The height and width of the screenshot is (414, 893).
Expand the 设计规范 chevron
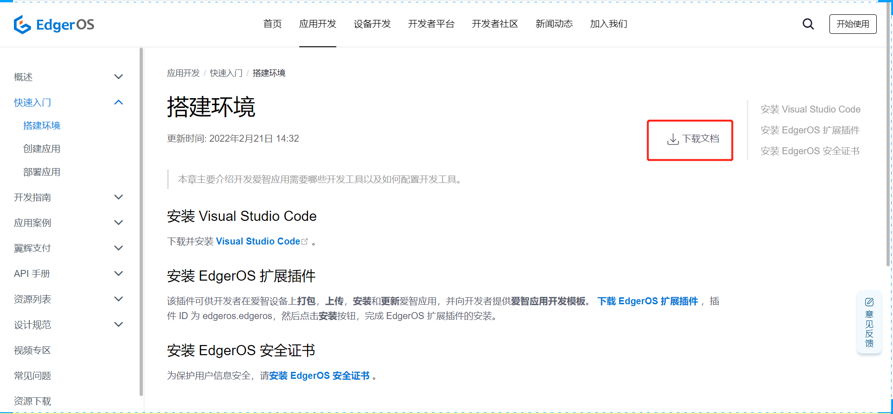click(x=119, y=325)
